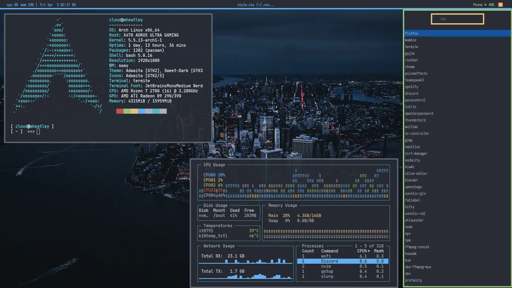Choose kiwmi in the launcher list
The height and width of the screenshot is (288, 512).
(x=458, y=167)
